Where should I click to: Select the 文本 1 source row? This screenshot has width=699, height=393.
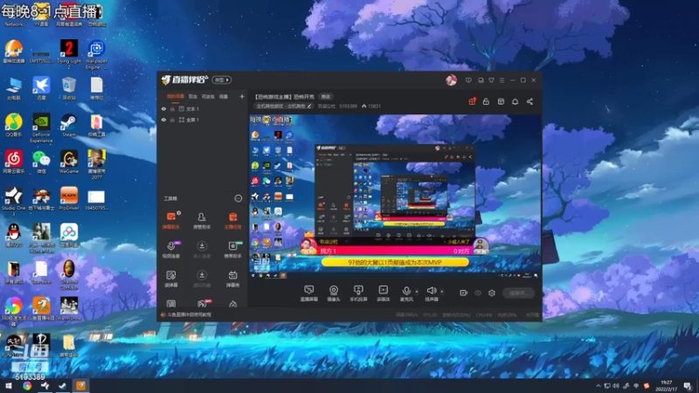[x=203, y=108]
